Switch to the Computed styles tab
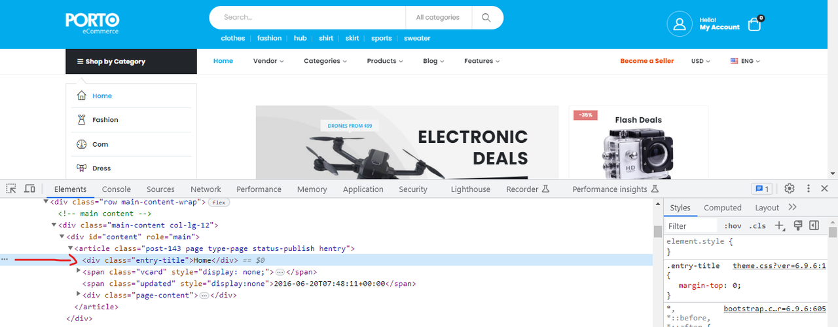This screenshot has height=327, width=838. tap(722, 207)
